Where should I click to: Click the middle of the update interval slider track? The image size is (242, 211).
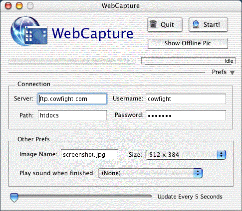(81, 197)
